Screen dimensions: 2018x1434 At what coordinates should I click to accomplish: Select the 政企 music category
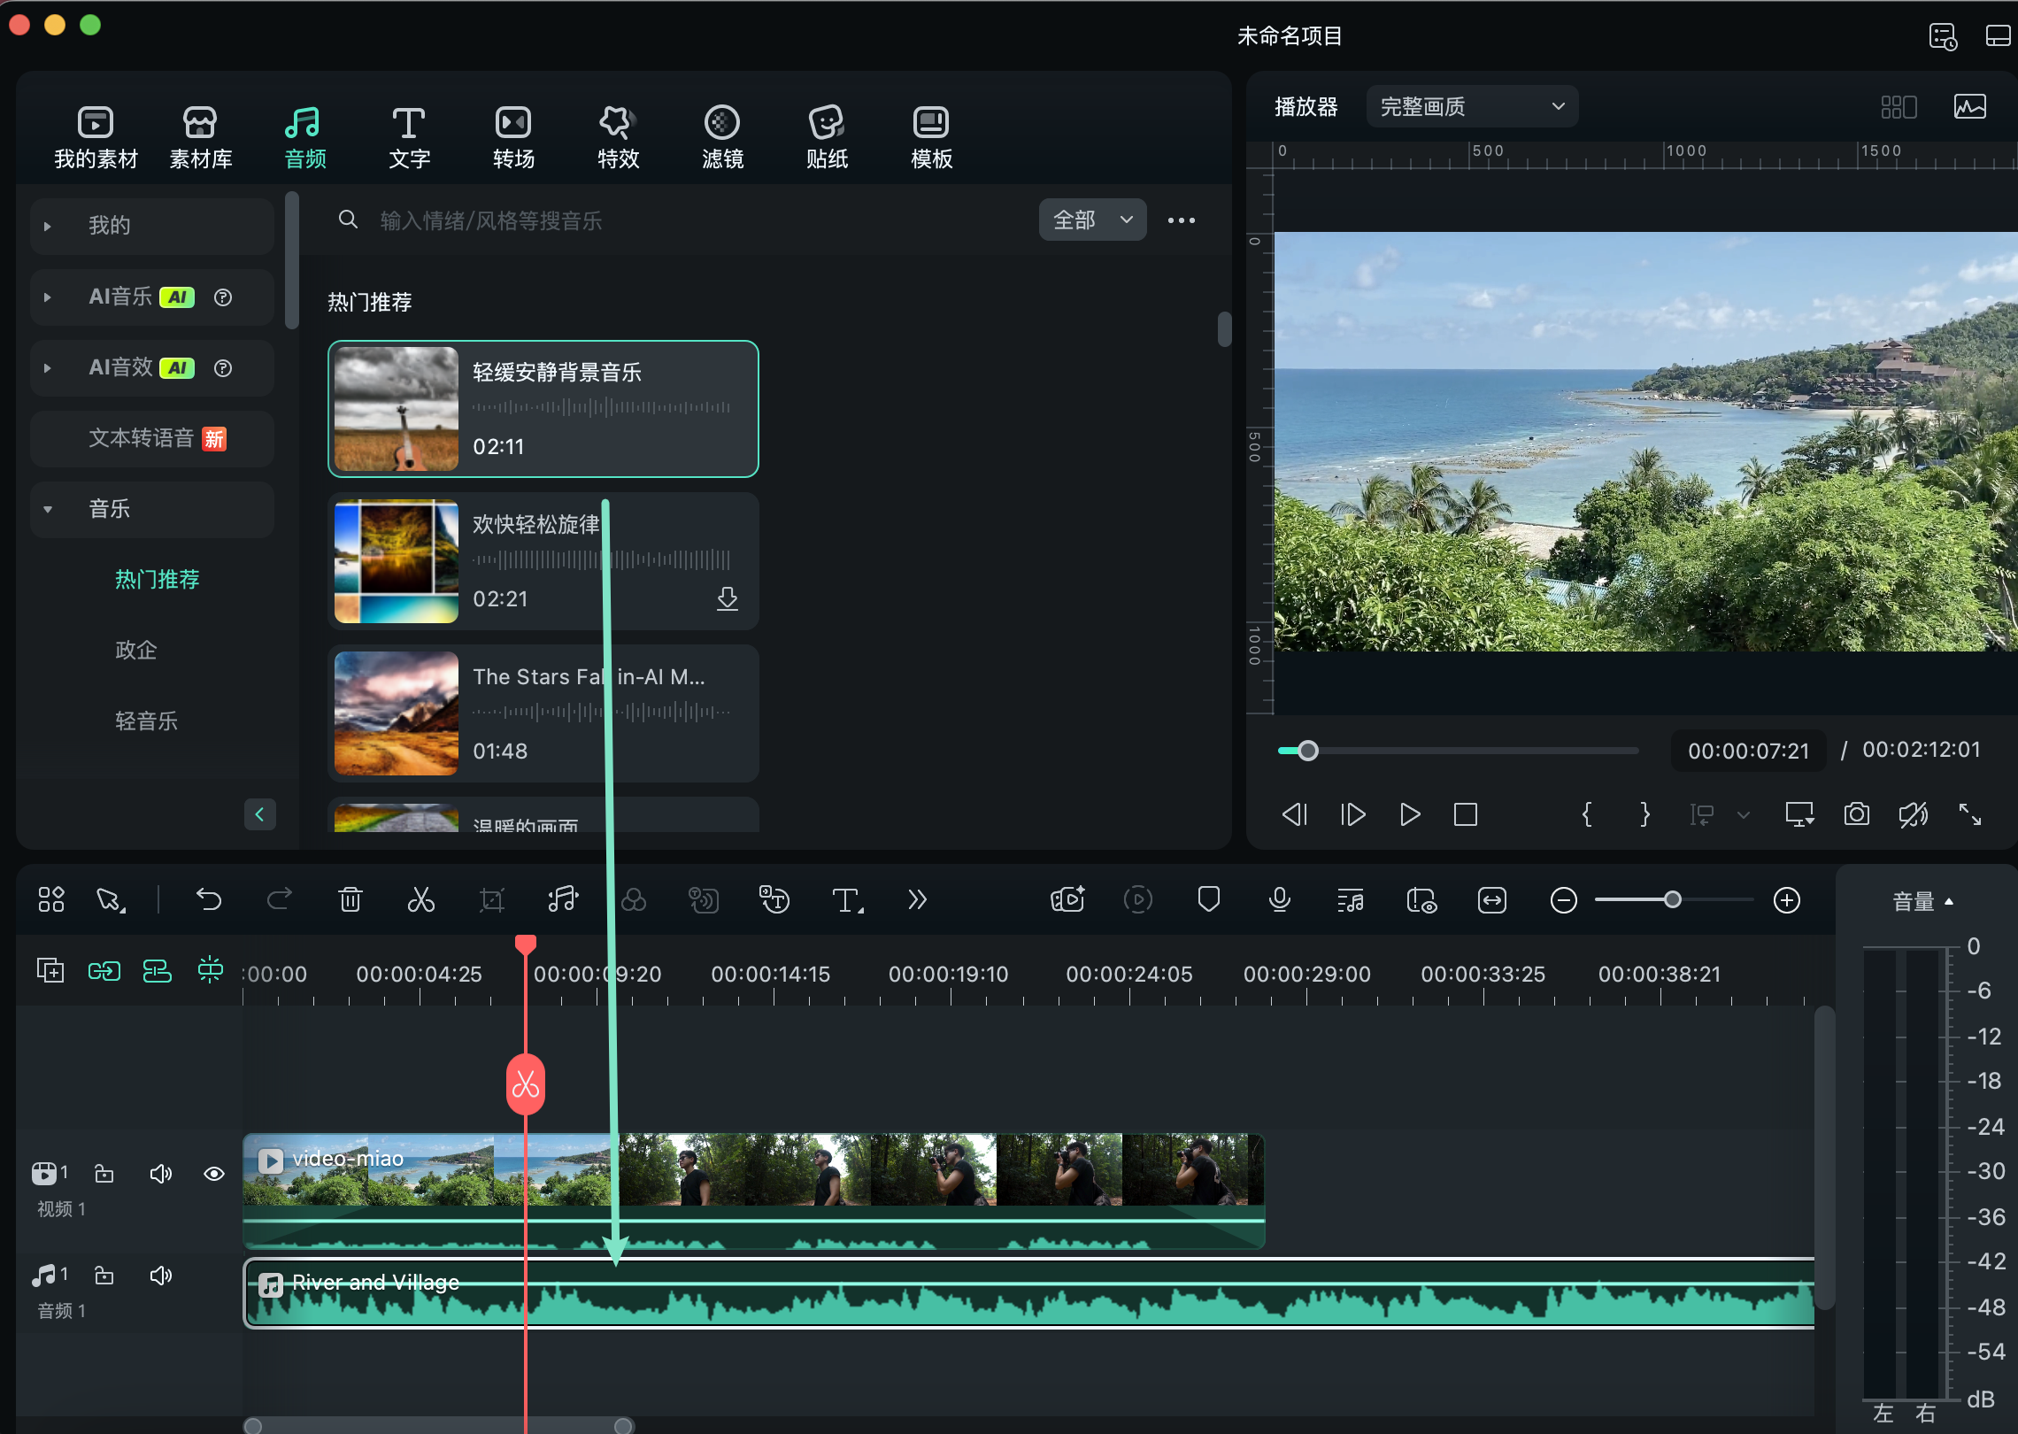tap(136, 651)
